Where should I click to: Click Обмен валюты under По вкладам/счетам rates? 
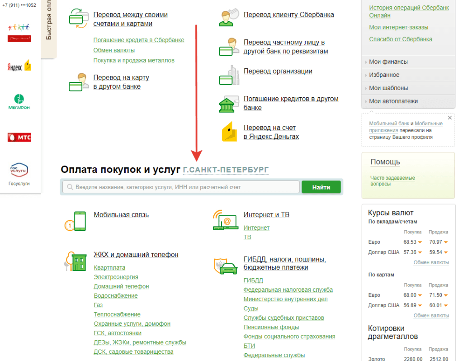click(x=431, y=262)
